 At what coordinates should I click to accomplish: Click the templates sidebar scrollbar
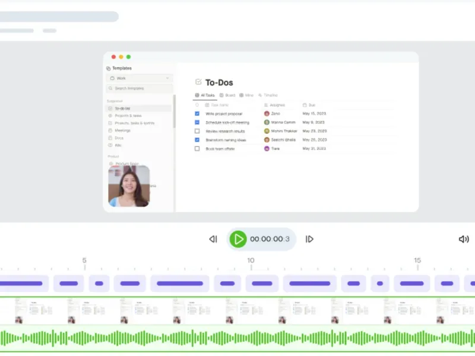tap(174, 112)
